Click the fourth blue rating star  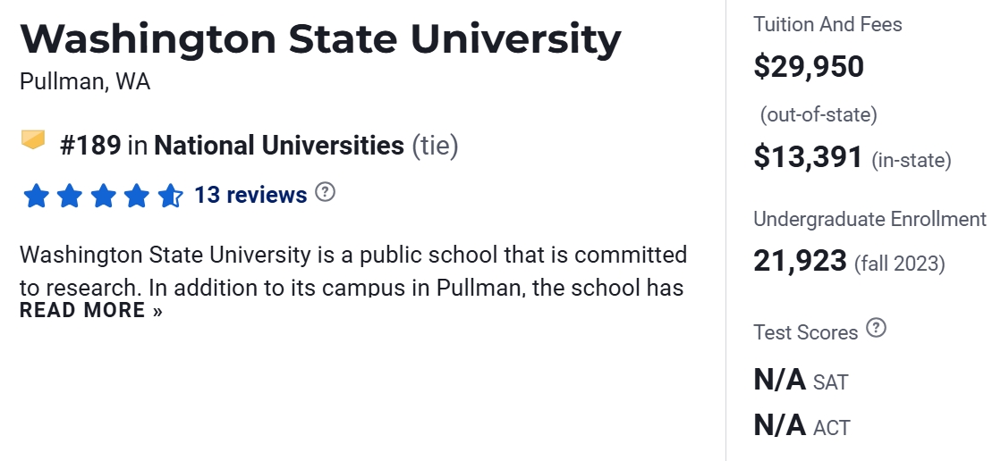137,196
